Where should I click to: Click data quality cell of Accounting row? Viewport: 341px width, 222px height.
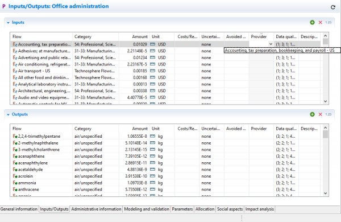pyautogui.click(x=285, y=44)
